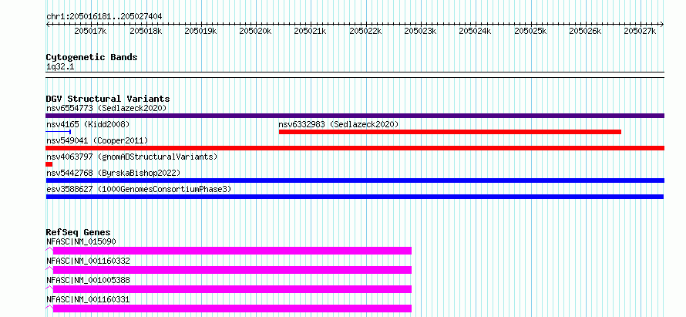Click the chr1:205016181..205027404 coordinate label
Viewport: 686px width, 317px height.
click(104, 16)
